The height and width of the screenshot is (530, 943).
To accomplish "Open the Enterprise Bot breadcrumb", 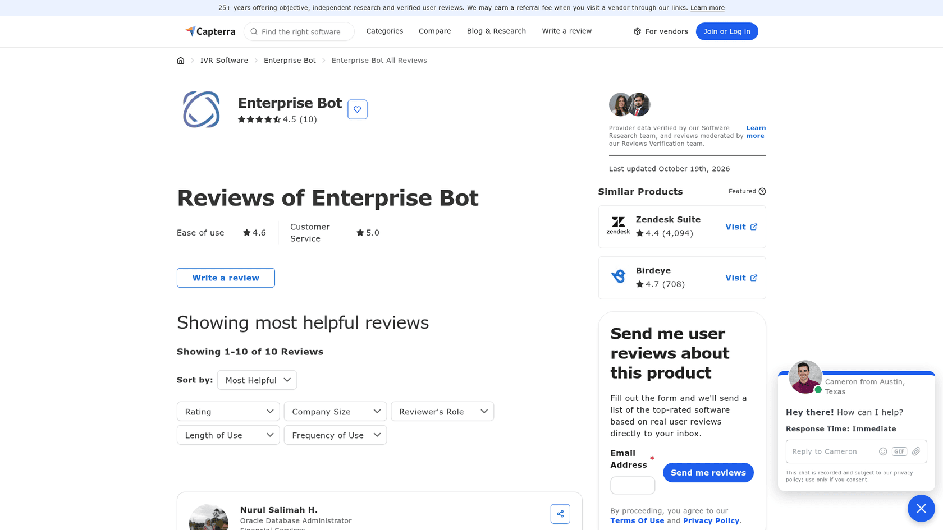I will point(290,61).
